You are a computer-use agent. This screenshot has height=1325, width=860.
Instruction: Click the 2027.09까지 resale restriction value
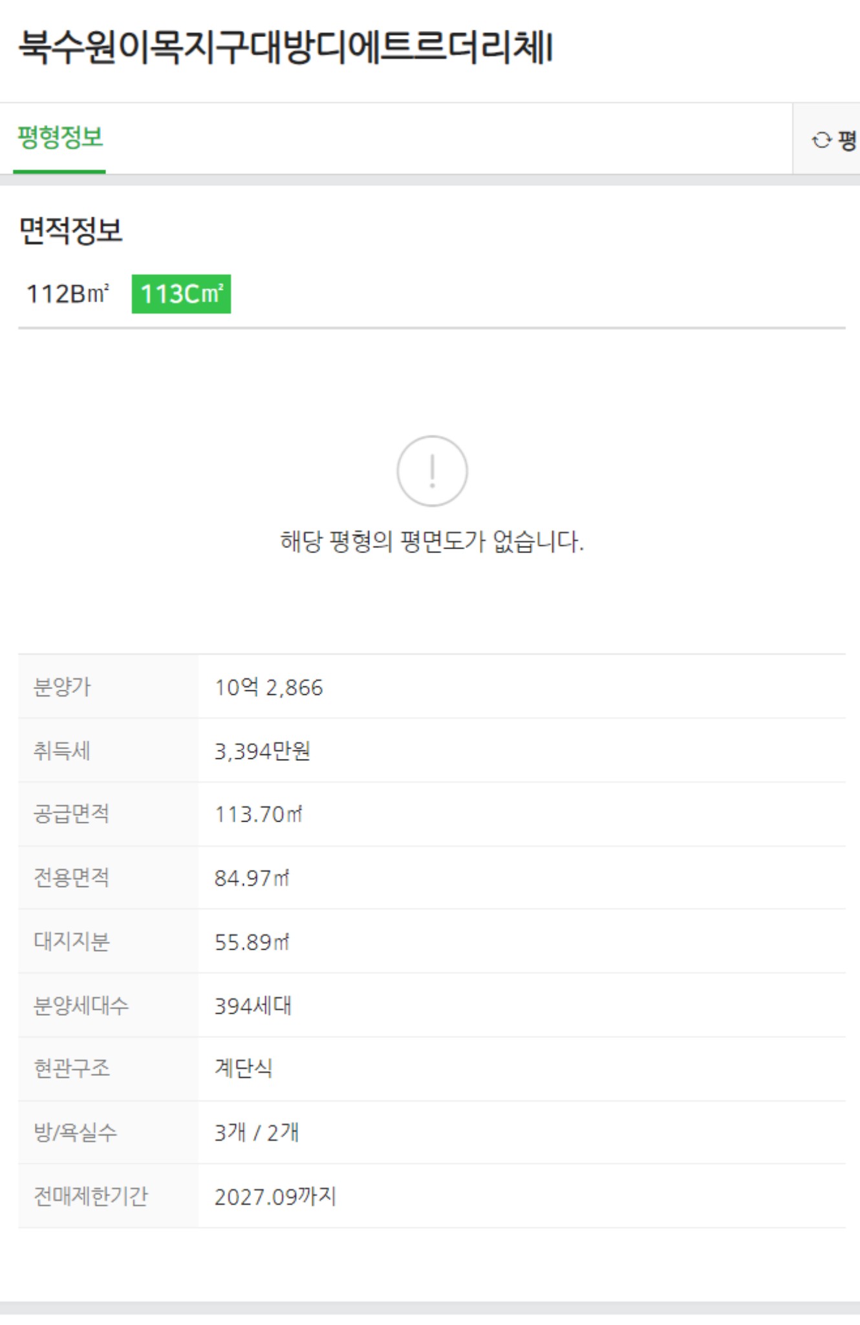(276, 1197)
